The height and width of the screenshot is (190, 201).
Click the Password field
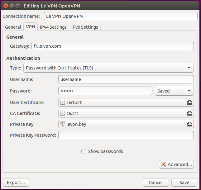coord(105,91)
